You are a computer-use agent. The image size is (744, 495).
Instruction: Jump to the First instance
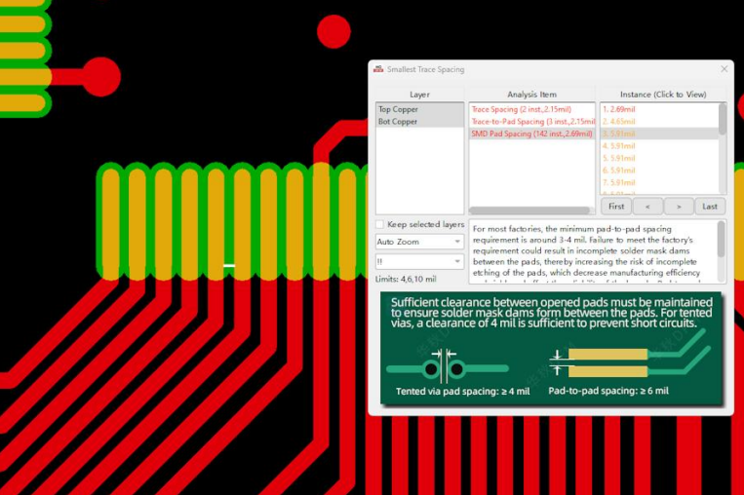[616, 207]
